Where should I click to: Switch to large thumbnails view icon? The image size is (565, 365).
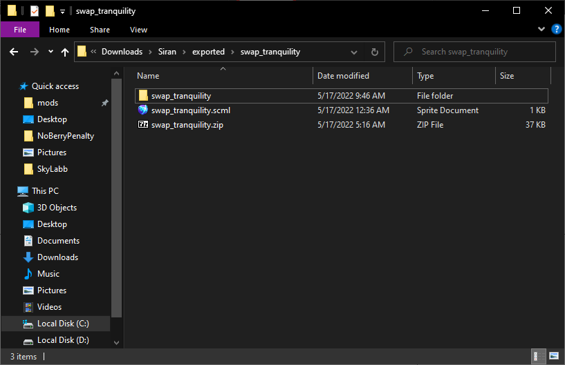[x=554, y=357]
